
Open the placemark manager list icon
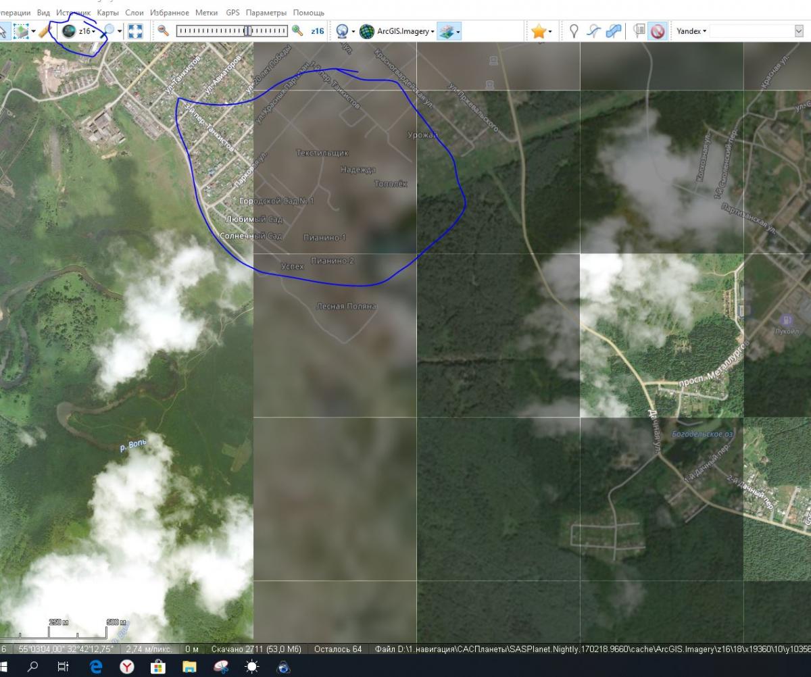[639, 31]
